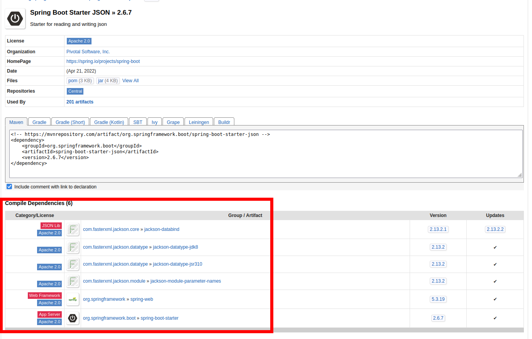532x339 pixels.
Task: Open the Gradle (Kotlin) tab
Action: coord(109,122)
